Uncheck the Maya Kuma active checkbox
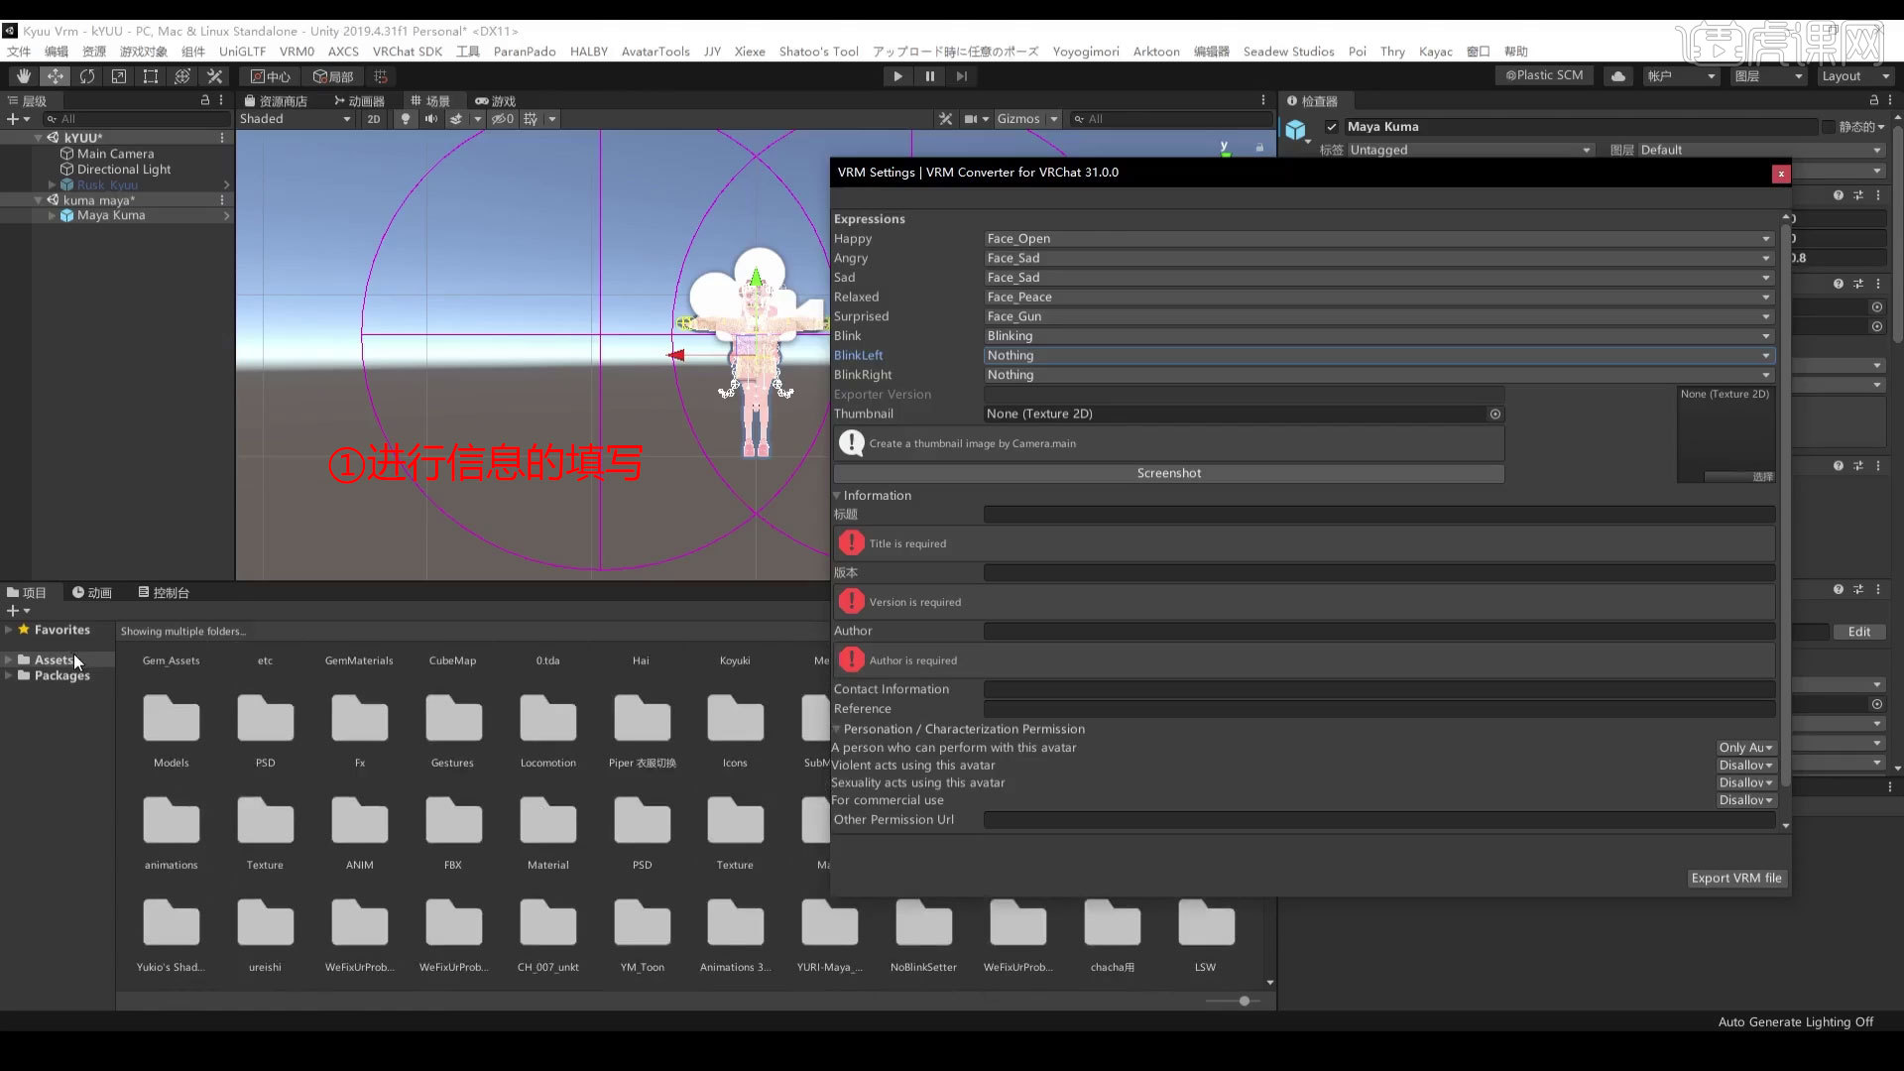Viewport: 1904px width, 1071px height. (x=1333, y=127)
